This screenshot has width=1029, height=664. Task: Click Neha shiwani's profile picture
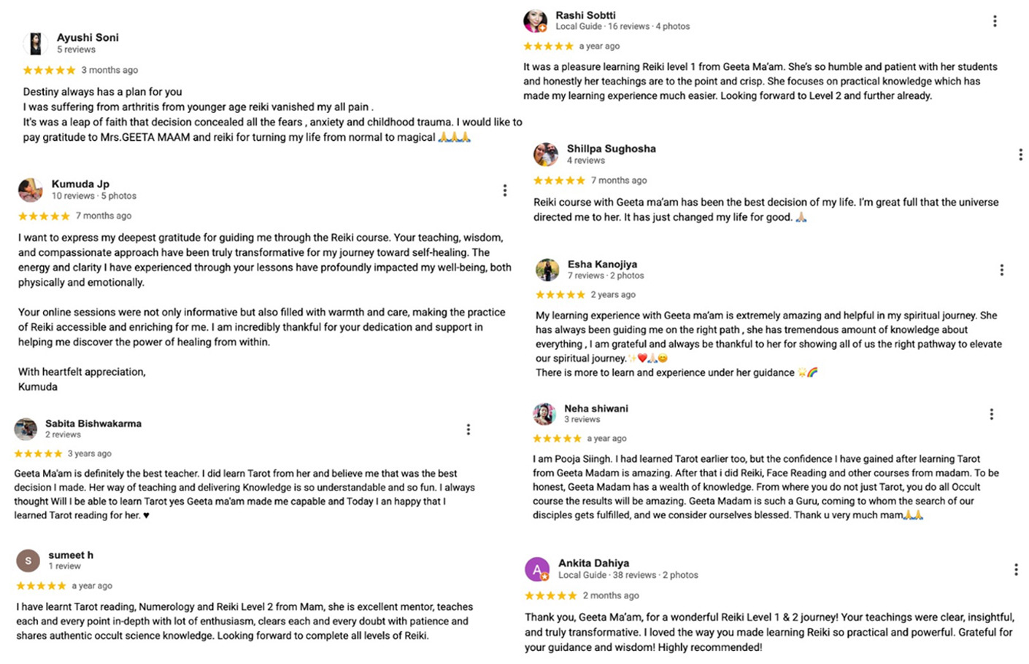tap(544, 414)
